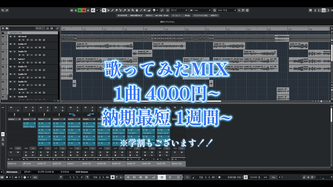Toggle global Read automation R button
Viewport: 333px width, 187px height.
(80, 10)
